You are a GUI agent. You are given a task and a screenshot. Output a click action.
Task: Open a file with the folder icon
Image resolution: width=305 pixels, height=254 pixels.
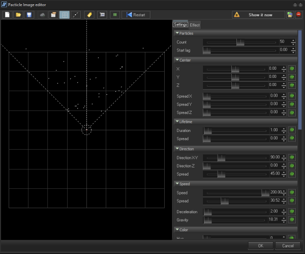[18, 15]
